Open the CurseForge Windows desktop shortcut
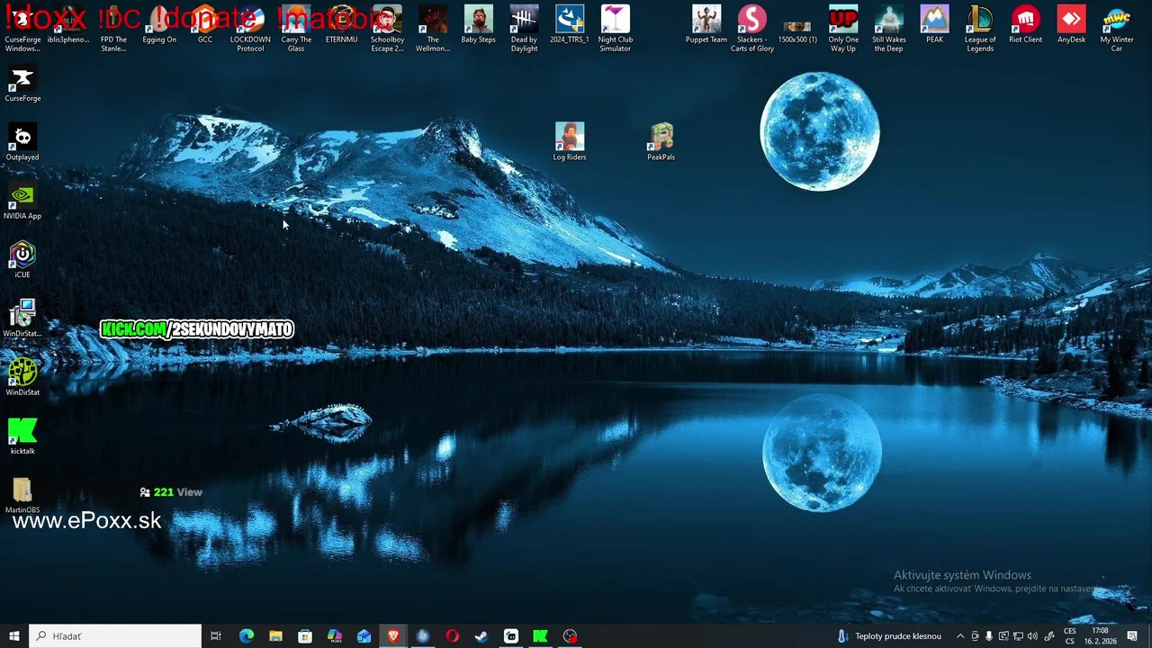 (22, 29)
